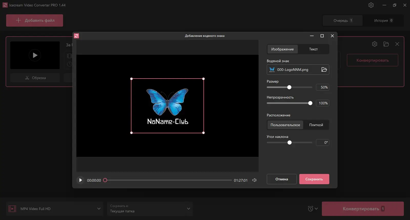Click the MP4 format film icon
This screenshot has width=410, height=220.
tap(12, 209)
